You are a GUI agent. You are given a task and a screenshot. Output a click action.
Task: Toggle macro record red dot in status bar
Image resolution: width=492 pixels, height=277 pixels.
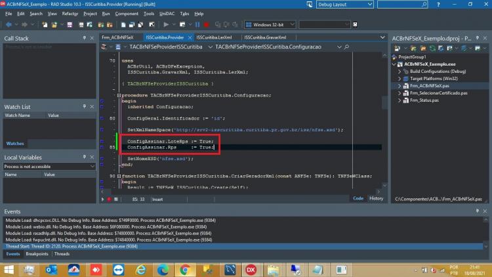pyautogui.click(x=109, y=199)
